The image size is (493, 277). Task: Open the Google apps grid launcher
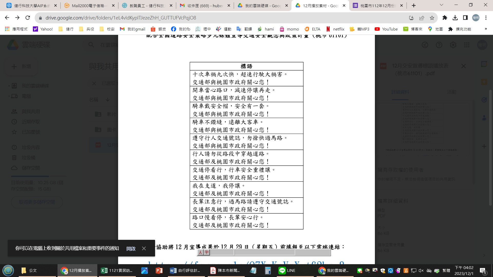pyautogui.click(x=467, y=45)
